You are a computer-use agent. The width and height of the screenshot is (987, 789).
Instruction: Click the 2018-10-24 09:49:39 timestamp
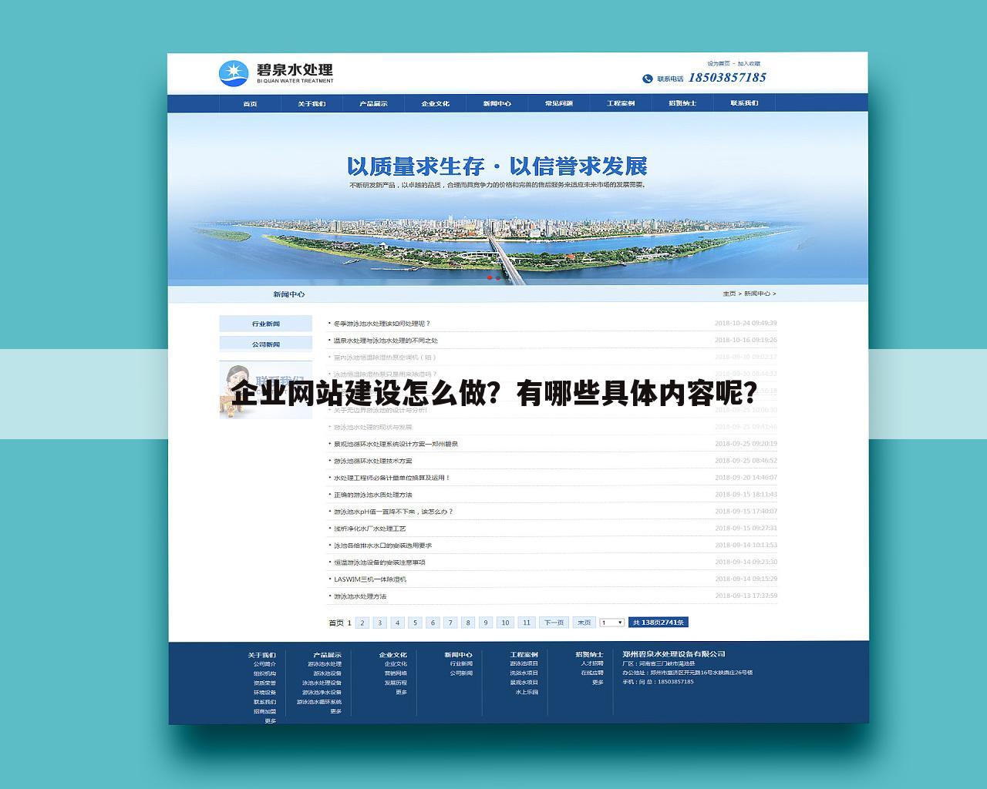[x=746, y=324]
